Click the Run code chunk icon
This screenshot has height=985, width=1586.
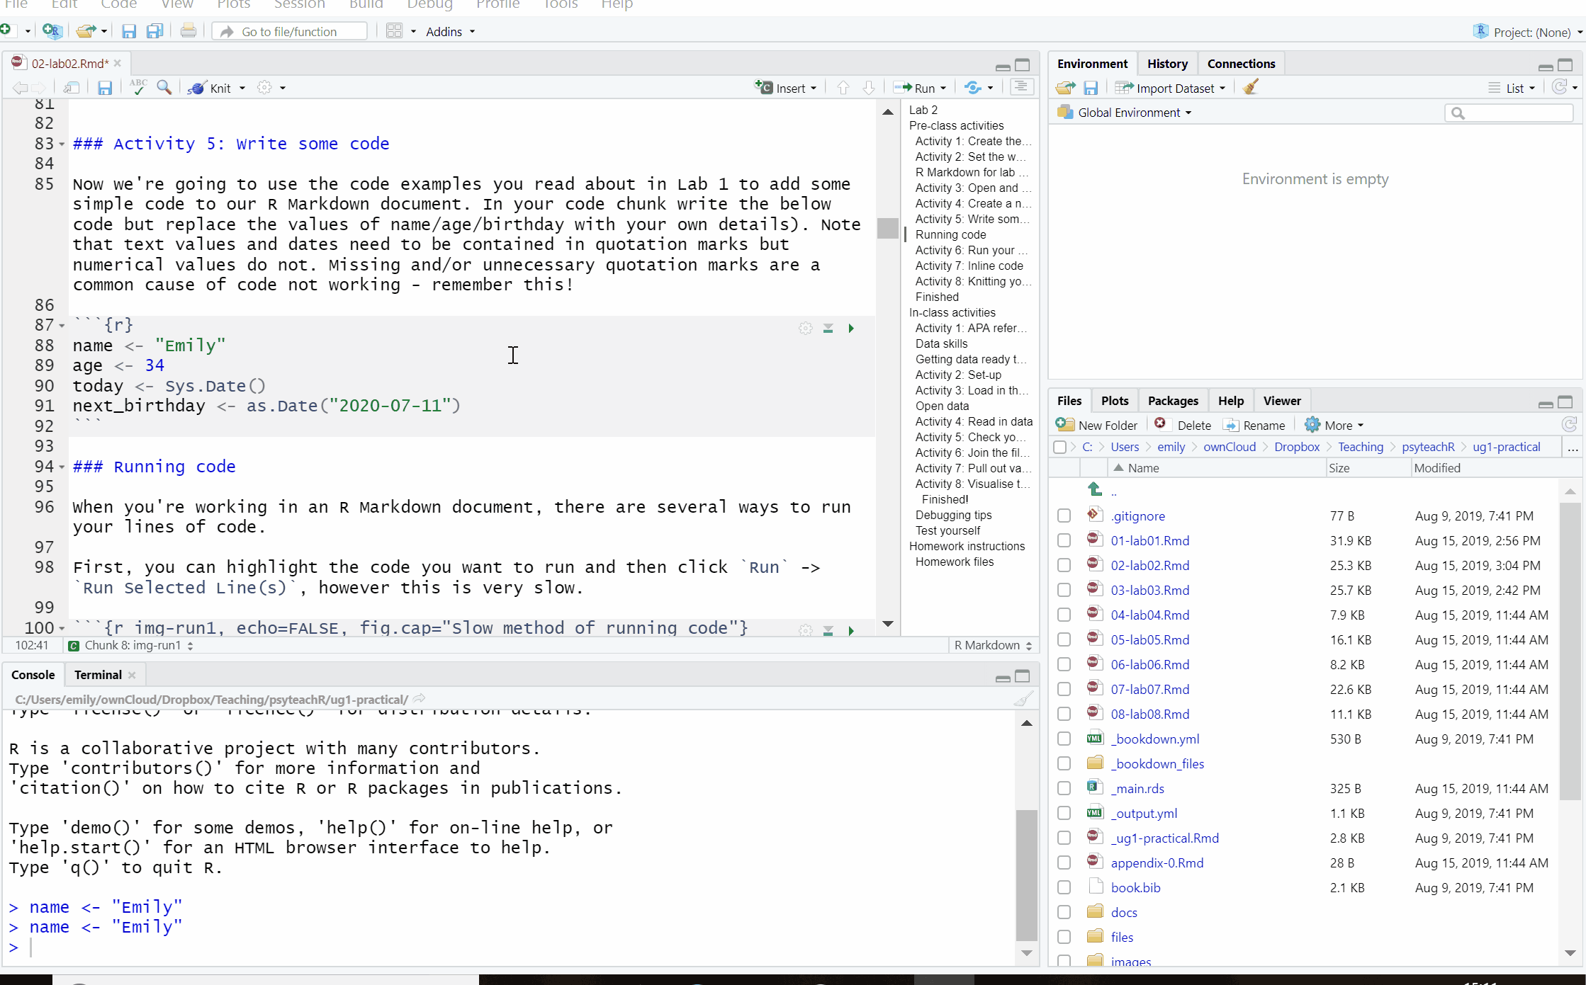(850, 328)
